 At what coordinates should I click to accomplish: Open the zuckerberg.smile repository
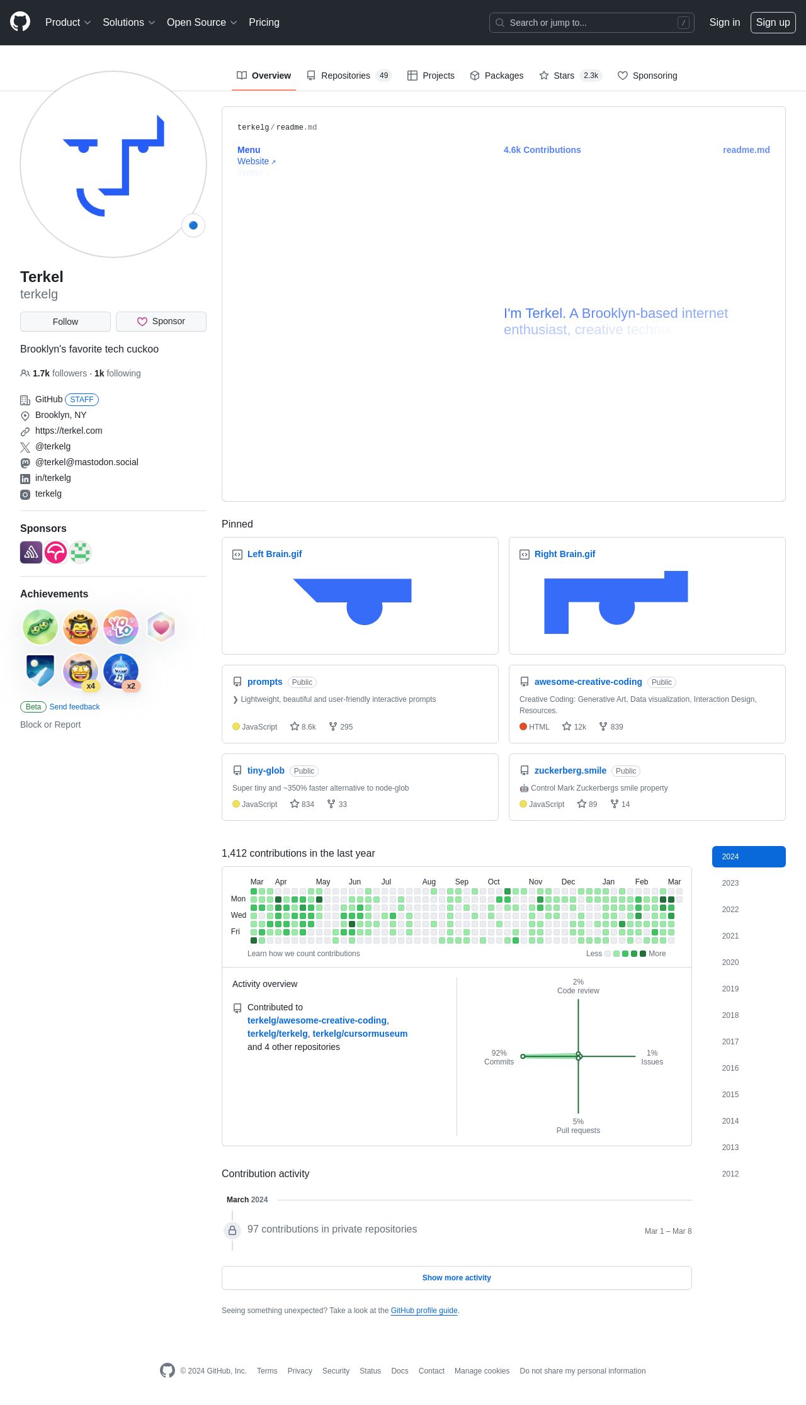[x=570, y=770]
